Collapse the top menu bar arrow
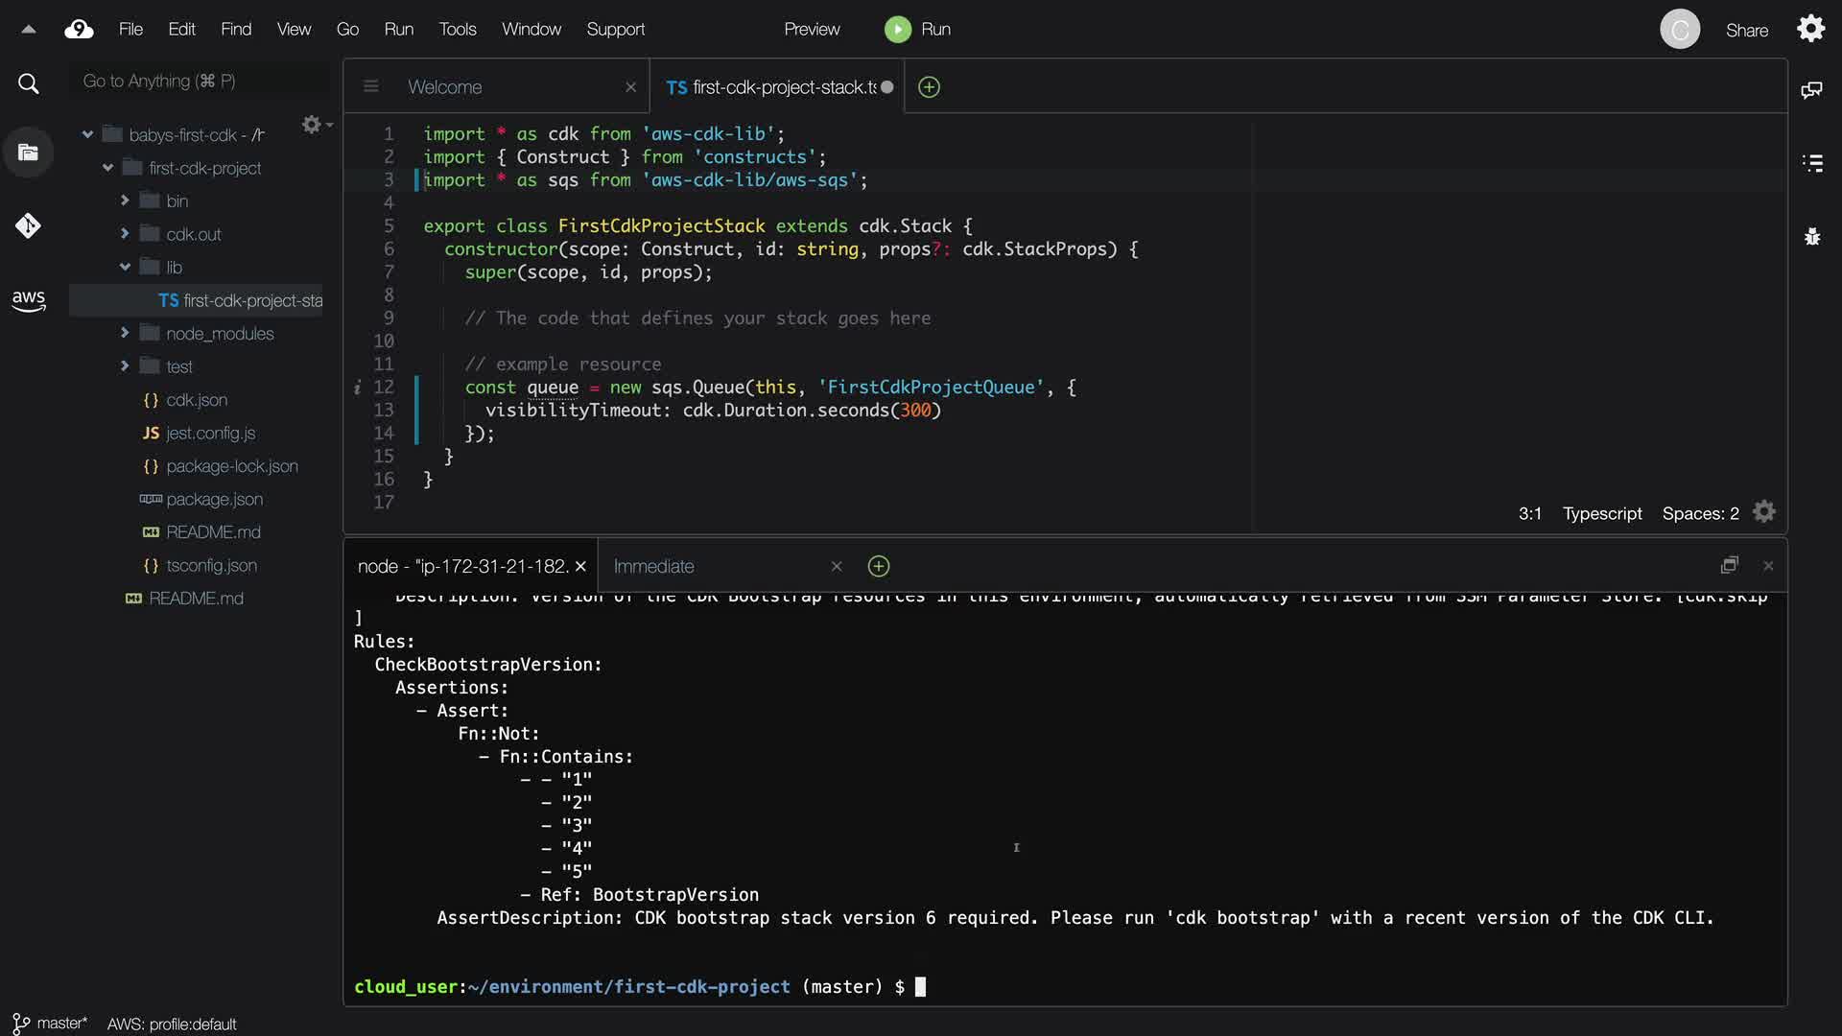The image size is (1842, 1036). [29, 30]
